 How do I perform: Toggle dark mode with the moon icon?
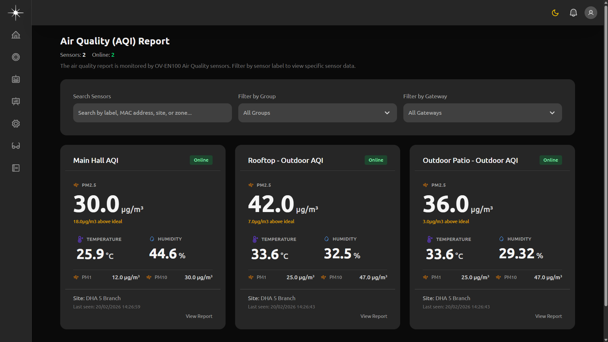click(555, 13)
